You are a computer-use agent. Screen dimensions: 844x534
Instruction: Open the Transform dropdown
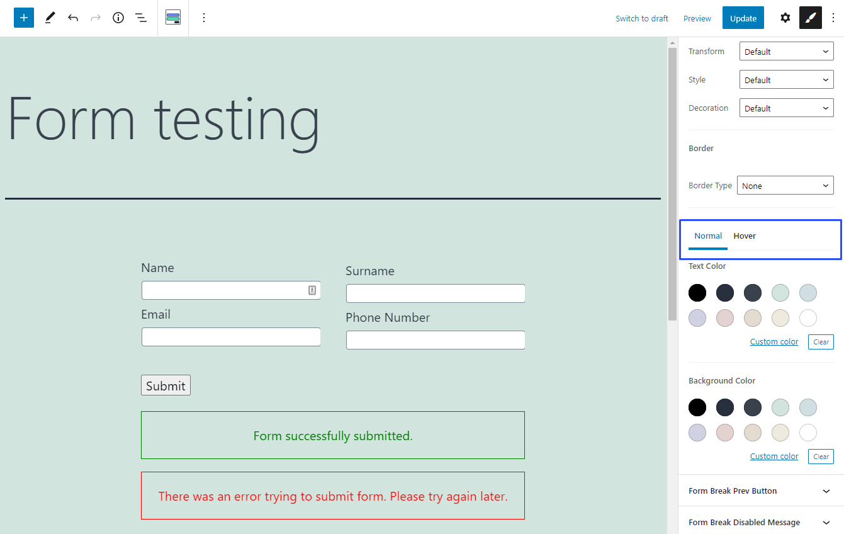[786, 52]
